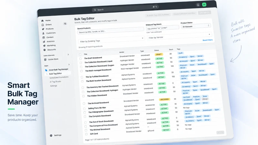Click the magnifier icon in search bar
This screenshot has height=145, width=258.
[95, 10]
